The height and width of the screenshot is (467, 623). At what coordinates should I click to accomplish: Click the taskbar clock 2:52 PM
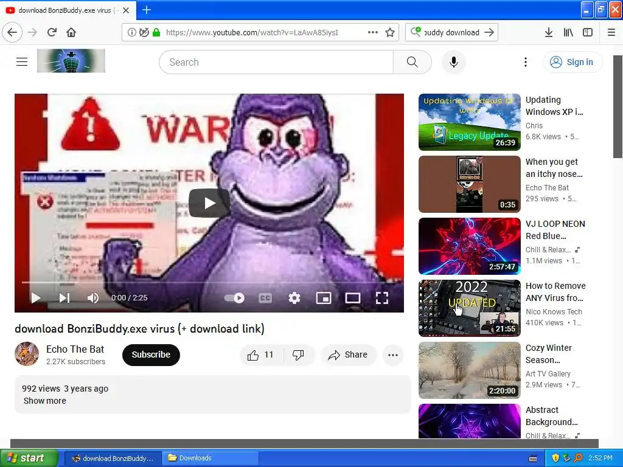coord(600,458)
